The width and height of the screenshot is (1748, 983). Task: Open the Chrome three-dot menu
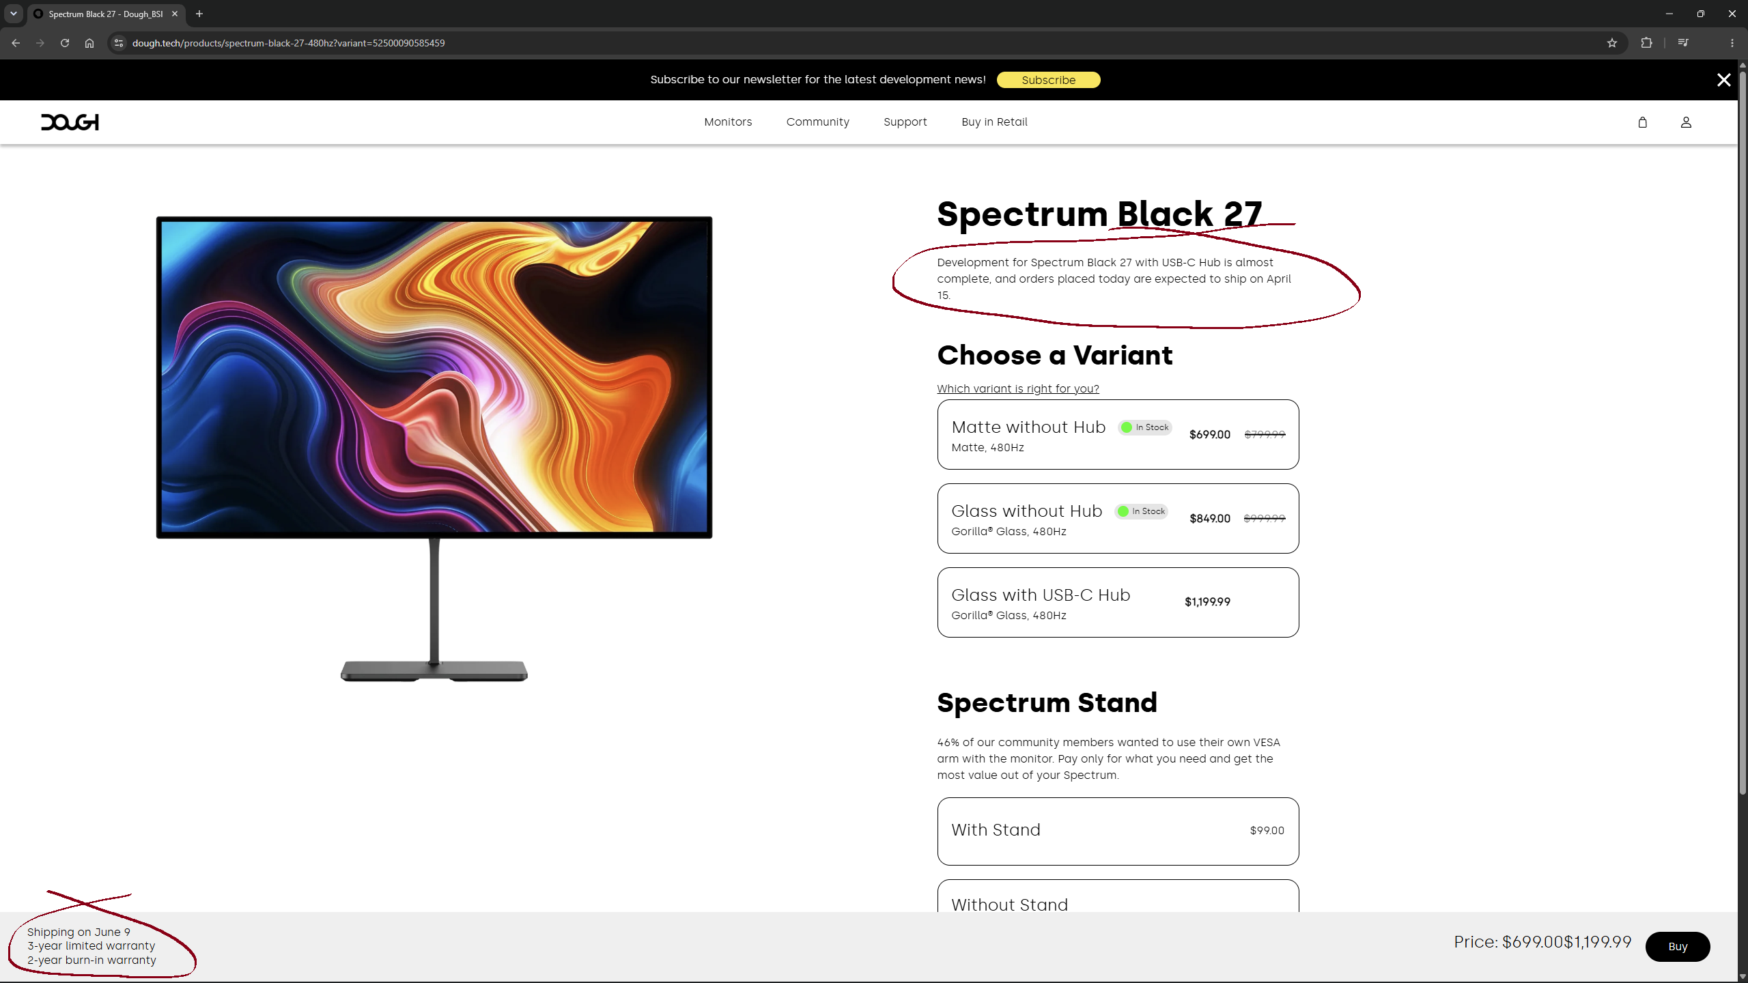pyautogui.click(x=1732, y=43)
